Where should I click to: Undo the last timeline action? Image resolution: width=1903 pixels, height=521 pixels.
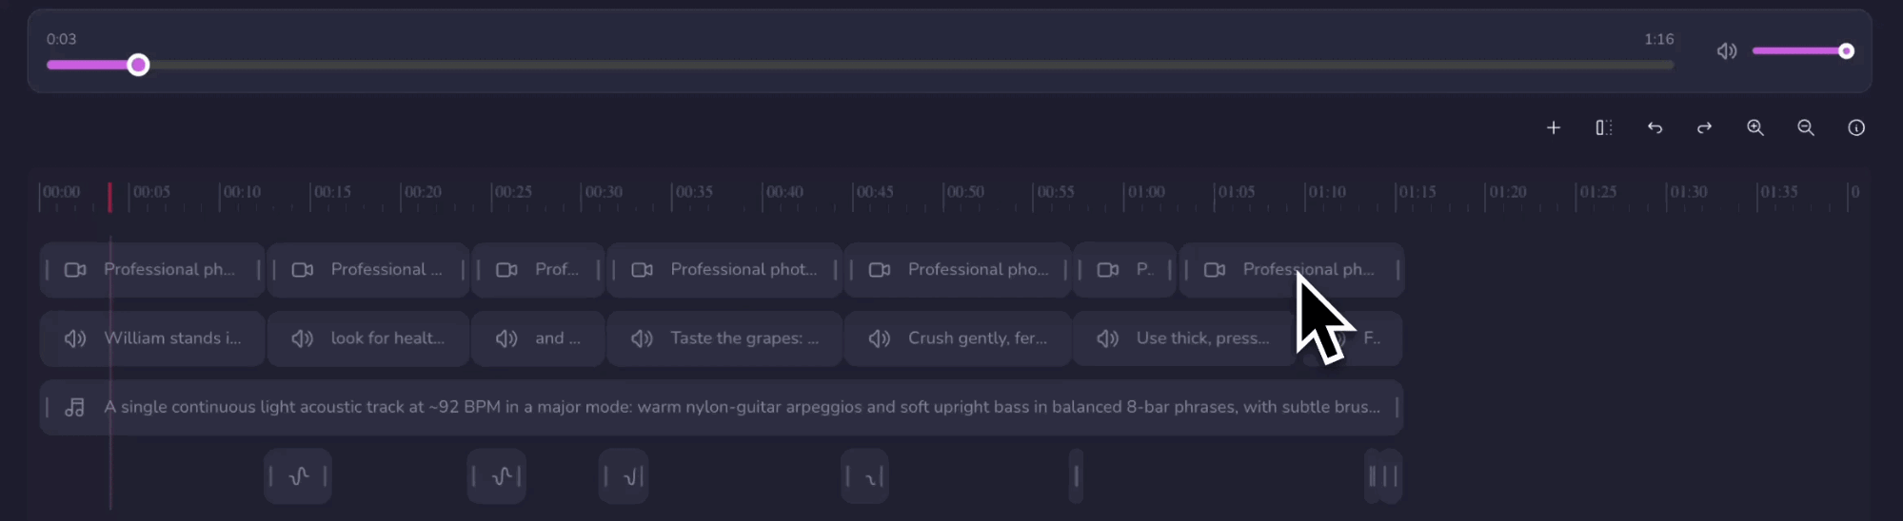point(1655,127)
